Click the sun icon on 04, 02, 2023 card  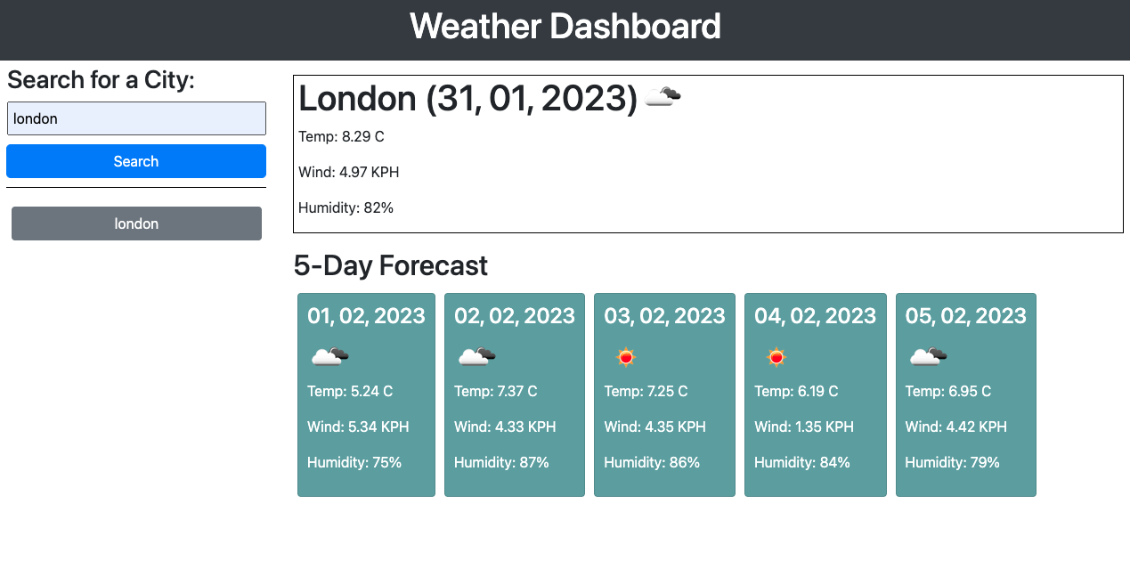[776, 357]
